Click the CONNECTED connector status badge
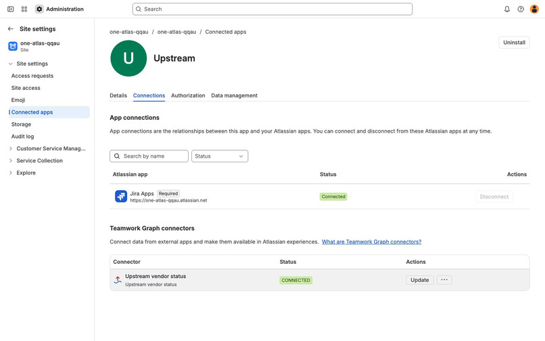This screenshot has width=545, height=341. 295,280
